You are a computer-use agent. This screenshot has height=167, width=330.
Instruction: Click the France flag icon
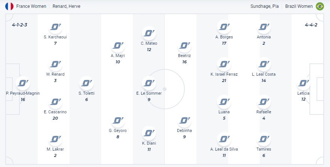(9, 6)
